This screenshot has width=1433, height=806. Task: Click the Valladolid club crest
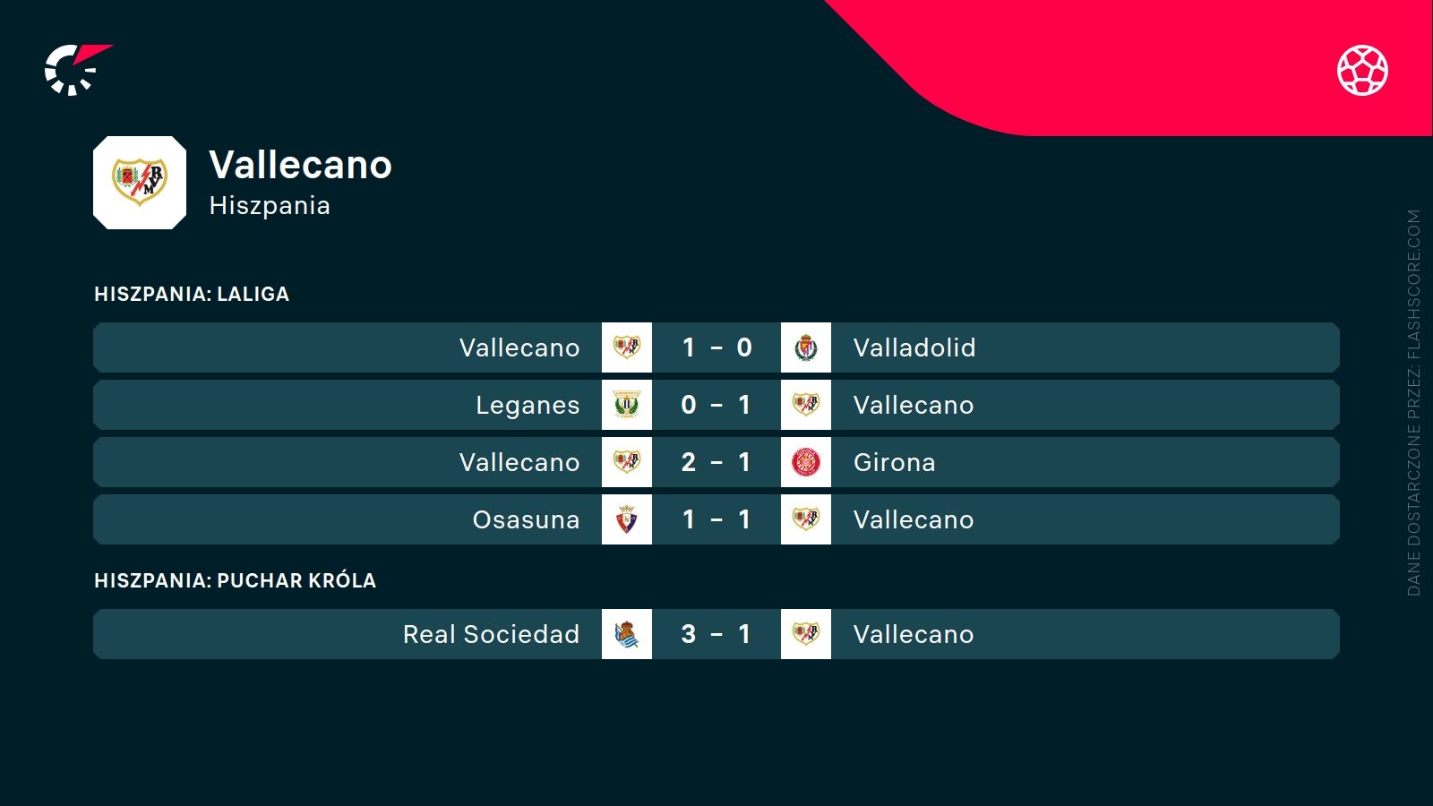coord(806,347)
